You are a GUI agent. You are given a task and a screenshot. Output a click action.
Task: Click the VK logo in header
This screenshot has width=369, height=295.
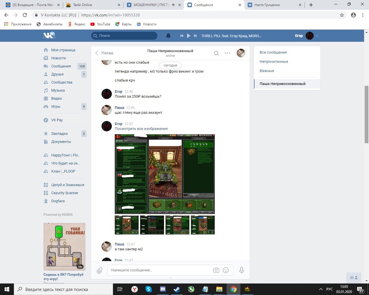[49, 35]
